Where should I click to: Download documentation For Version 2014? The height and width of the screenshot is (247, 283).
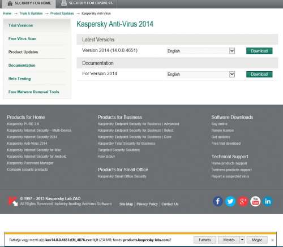pos(259,74)
